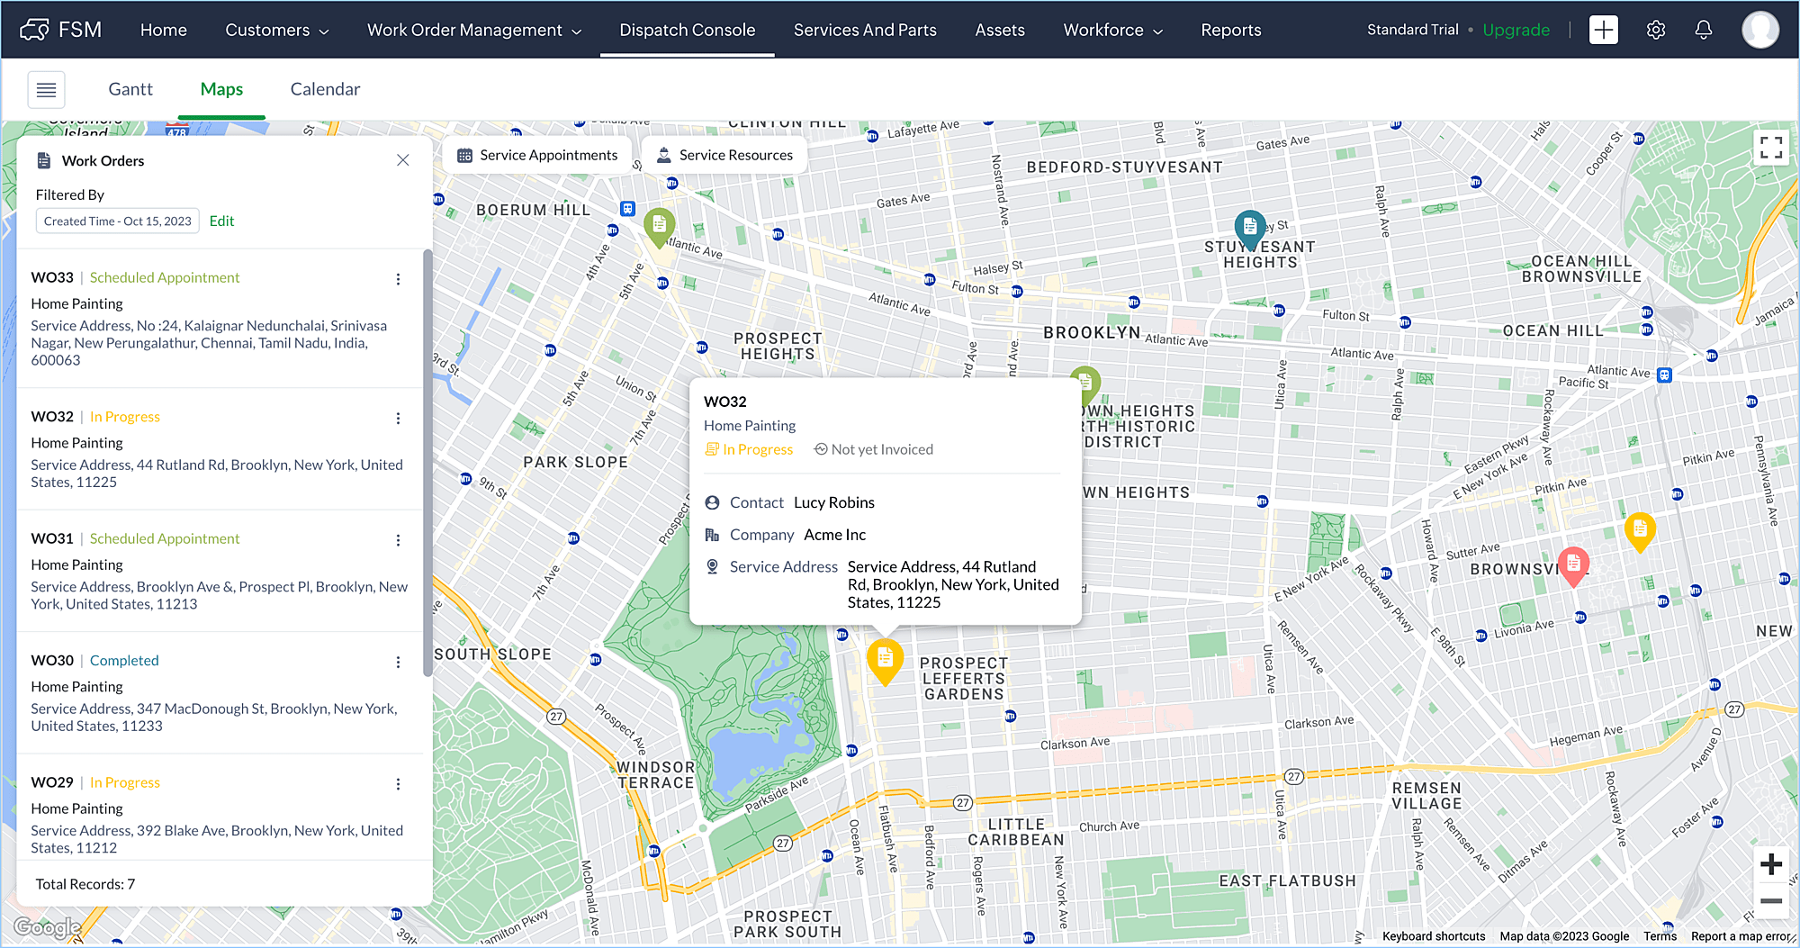Switch to the Calendar tab
The width and height of the screenshot is (1800, 948).
click(325, 89)
